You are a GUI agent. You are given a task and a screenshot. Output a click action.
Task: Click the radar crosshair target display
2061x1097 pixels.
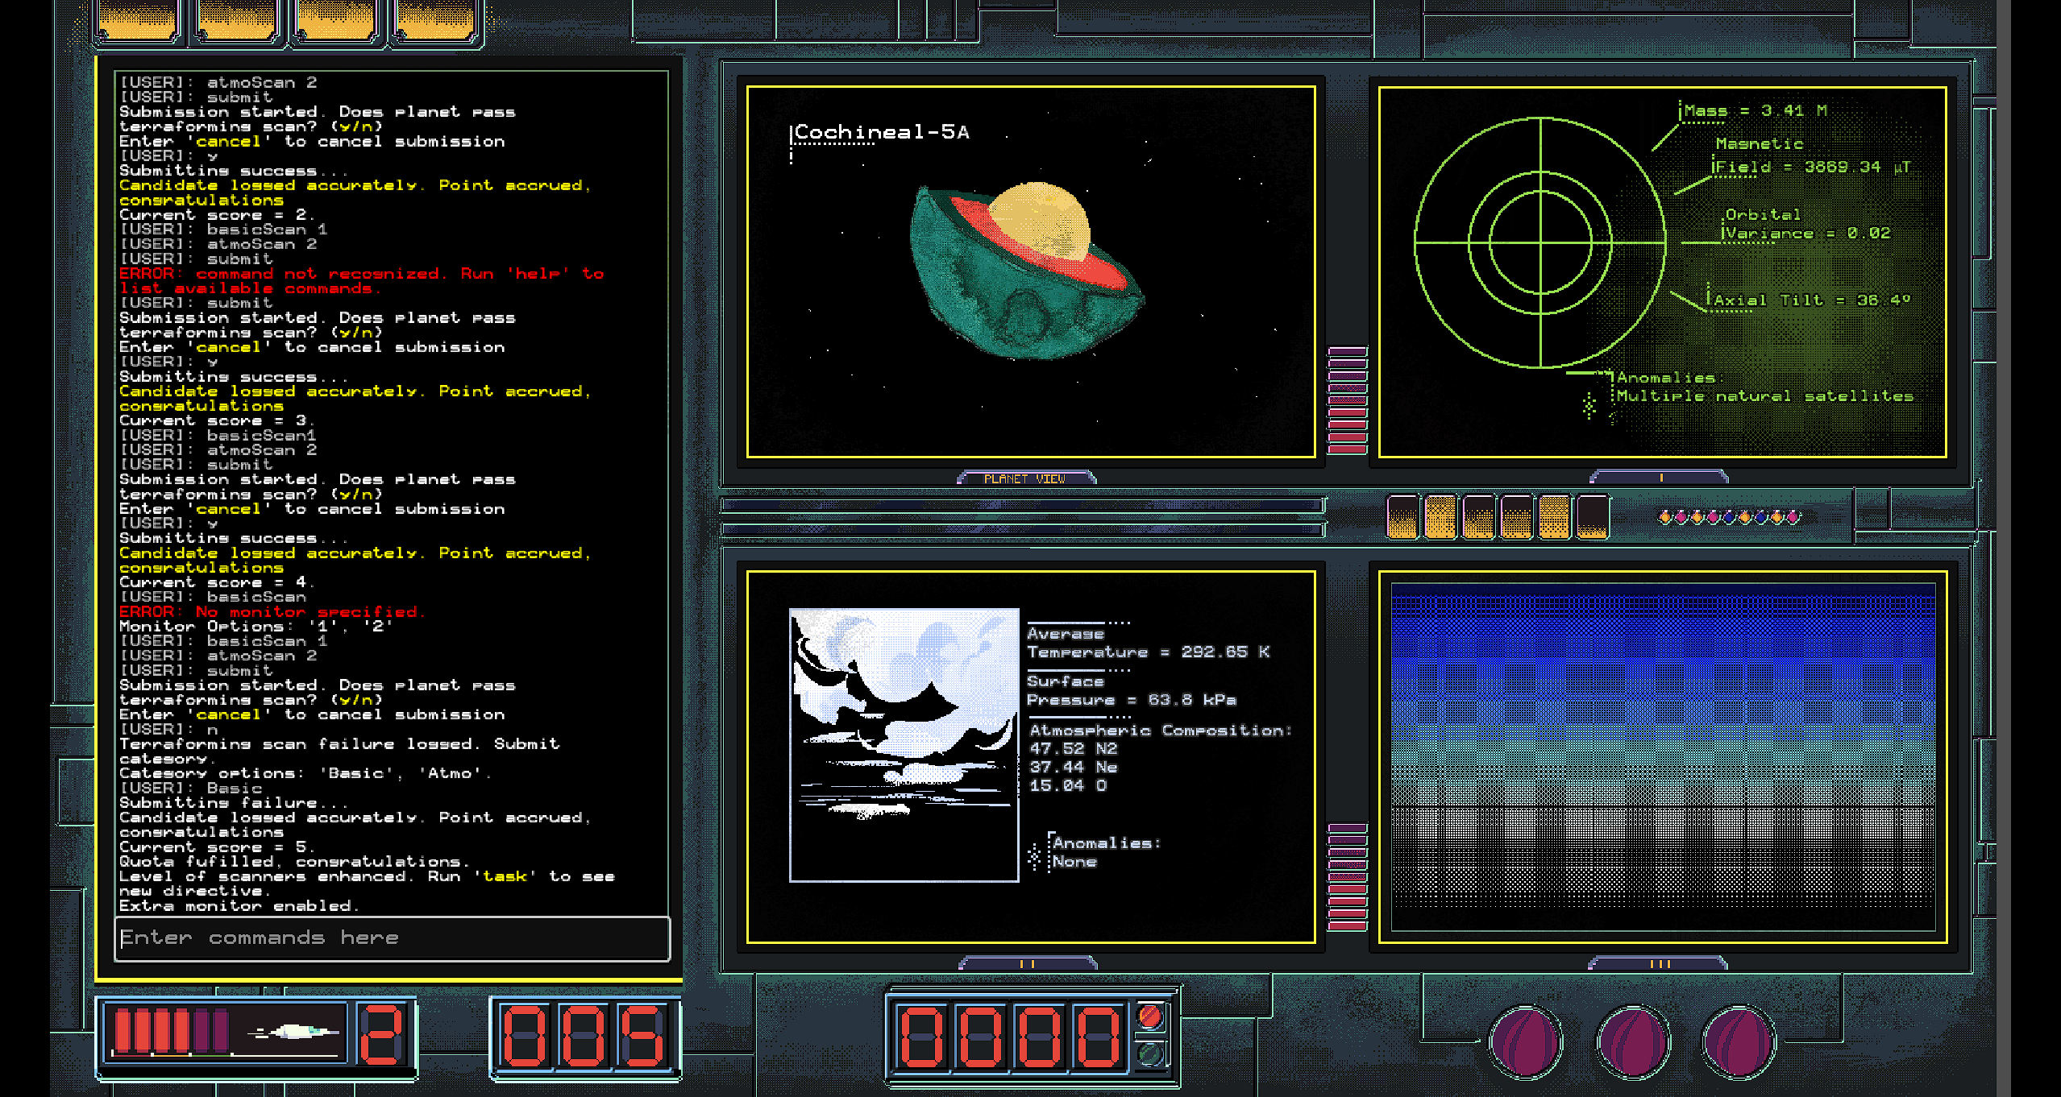pos(1540,242)
